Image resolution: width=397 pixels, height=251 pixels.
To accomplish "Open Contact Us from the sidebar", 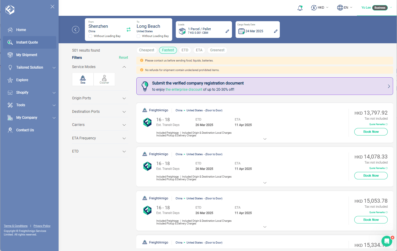I will pyautogui.click(x=30, y=130).
